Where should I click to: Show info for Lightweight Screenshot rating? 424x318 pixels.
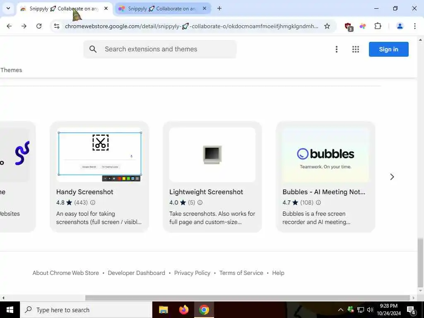(x=200, y=202)
